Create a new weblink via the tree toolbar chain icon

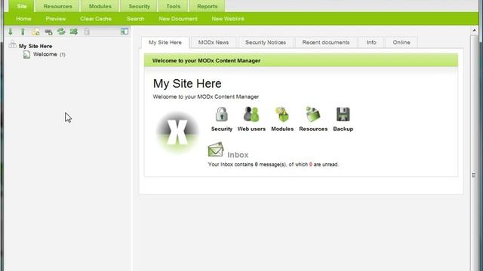[x=48, y=32]
